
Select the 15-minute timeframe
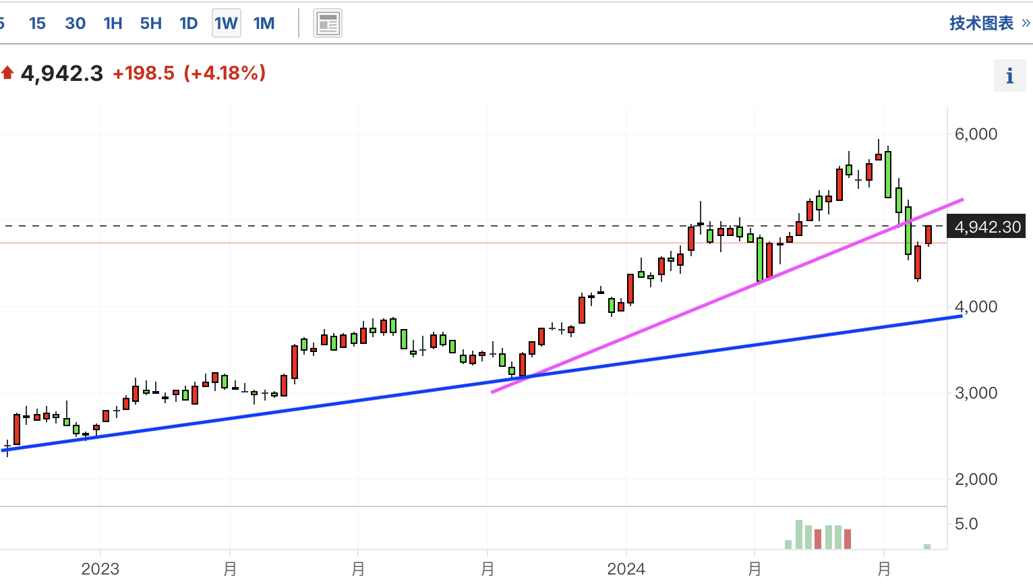coord(37,24)
